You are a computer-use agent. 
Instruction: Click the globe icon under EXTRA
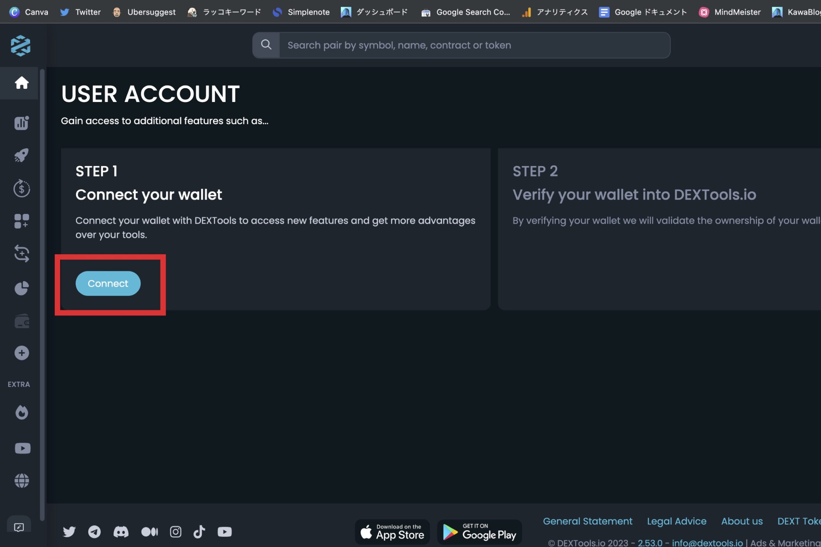[21, 480]
